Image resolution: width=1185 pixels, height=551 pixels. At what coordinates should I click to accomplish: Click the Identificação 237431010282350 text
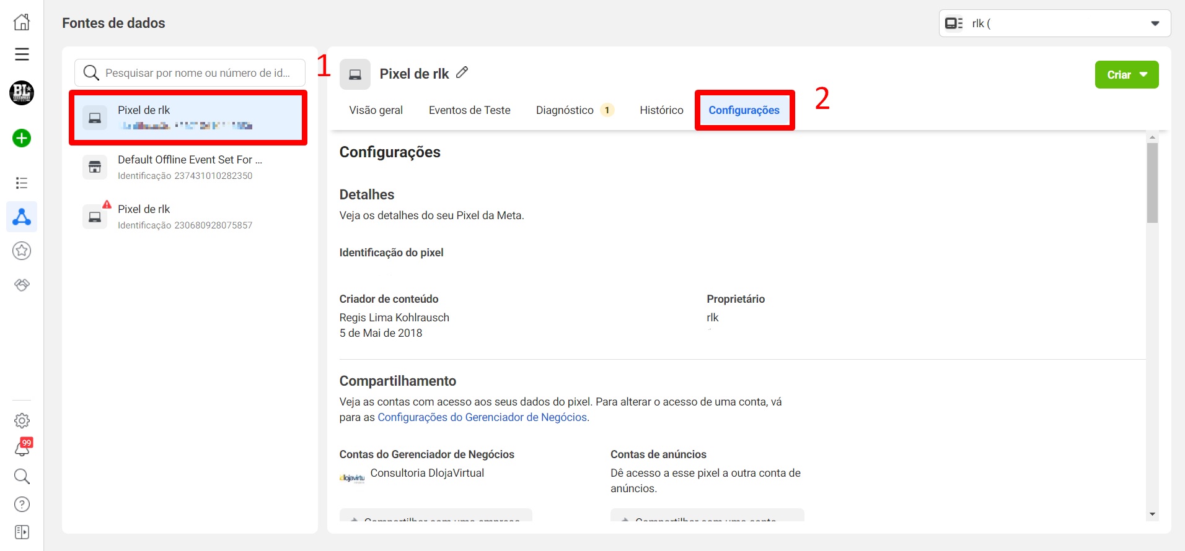click(x=185, y=176)
